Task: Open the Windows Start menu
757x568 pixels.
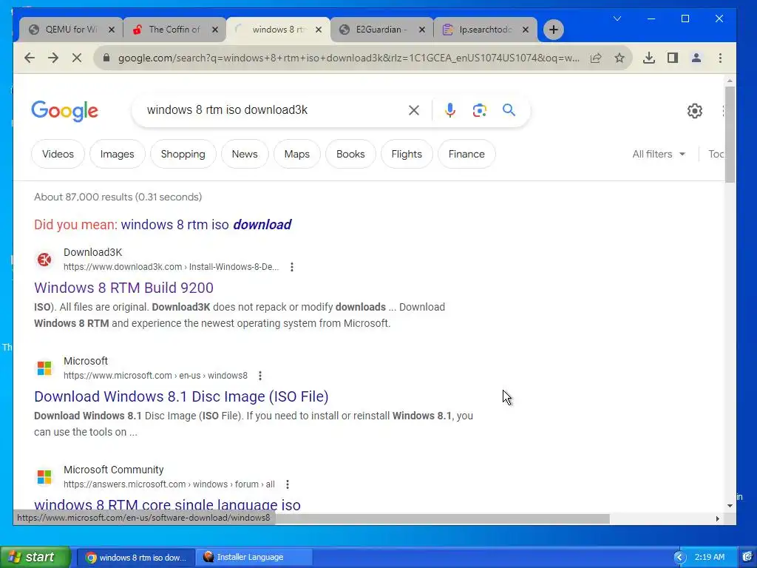Action: click(x=35, y=557)
